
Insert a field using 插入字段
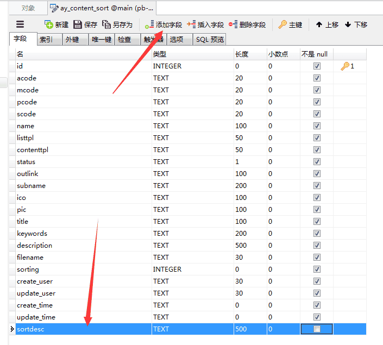[x=191, y=24]
